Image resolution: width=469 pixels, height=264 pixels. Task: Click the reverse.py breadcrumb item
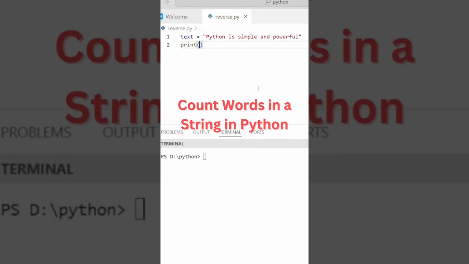(x=180, y=28)
